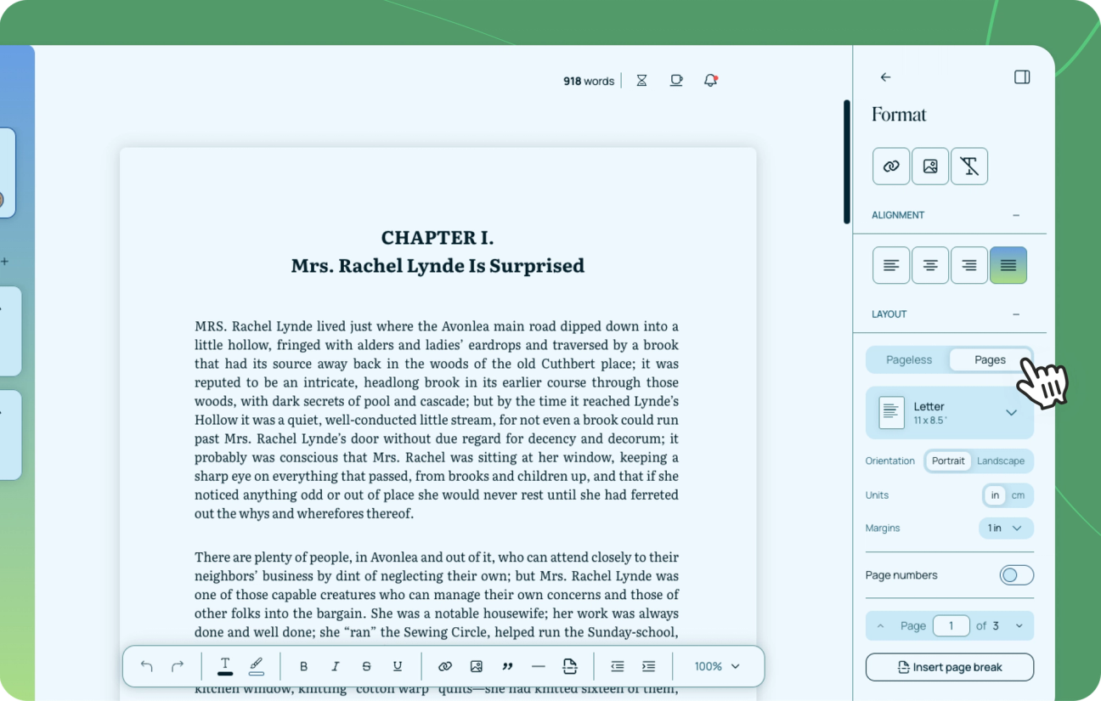Select Landscape orientation
This screenshot has width=1101, height=701.
click(1001, 461)
